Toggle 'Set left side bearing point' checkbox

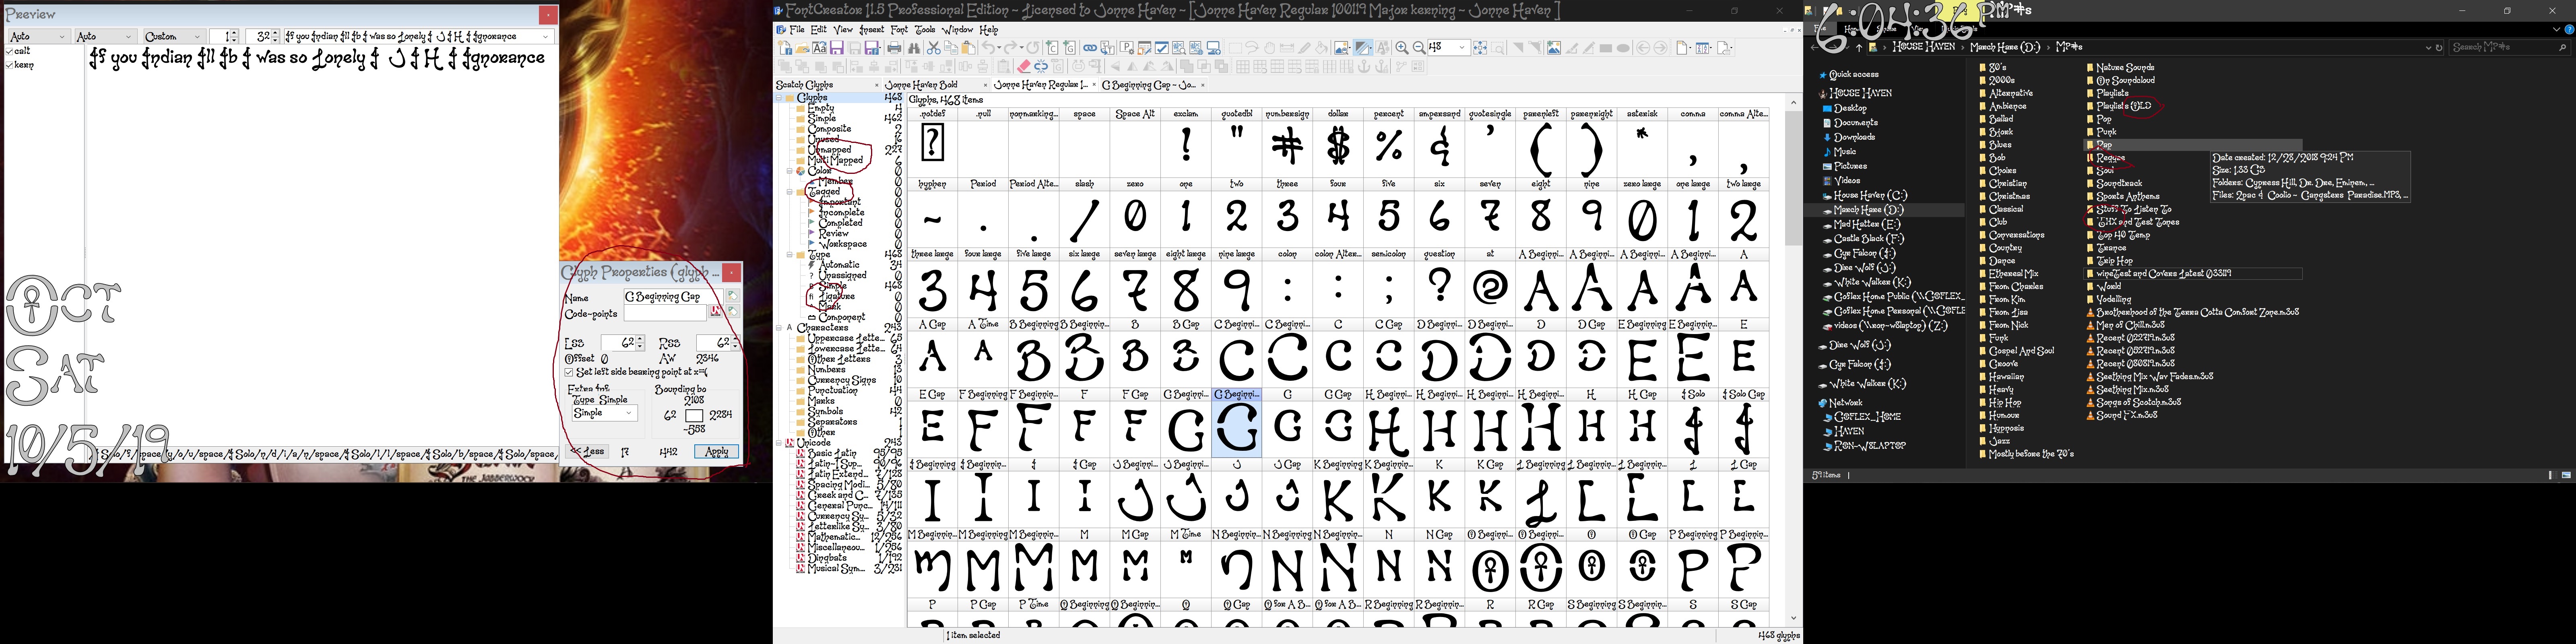click(x=569, y=372)
